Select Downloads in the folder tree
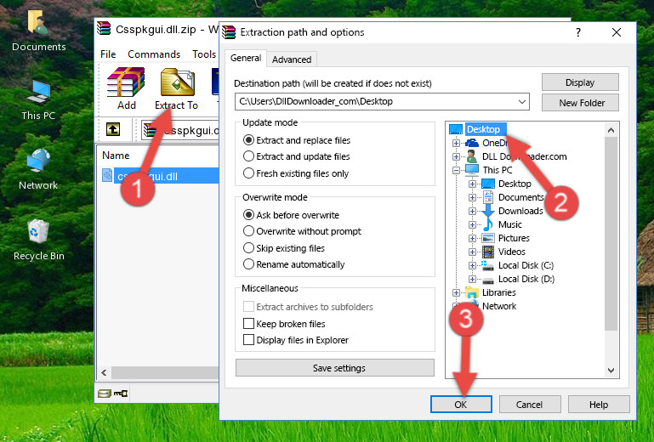 click(520, 211)
